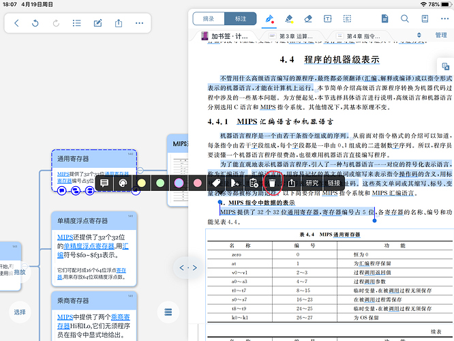Choose the pink highlight color
Image resolution: width=454 pixels, height=341 pixels.
tap(198, 183)
